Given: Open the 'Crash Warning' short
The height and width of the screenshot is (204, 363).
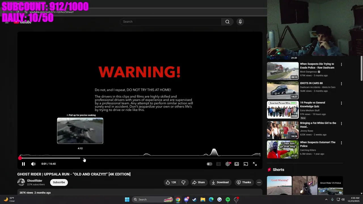Looking at the screenshot, I should point(279,186).
